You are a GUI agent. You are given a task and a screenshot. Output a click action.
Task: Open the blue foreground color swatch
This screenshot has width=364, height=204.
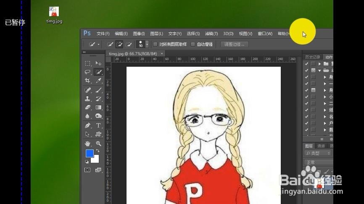click(89, 153)
